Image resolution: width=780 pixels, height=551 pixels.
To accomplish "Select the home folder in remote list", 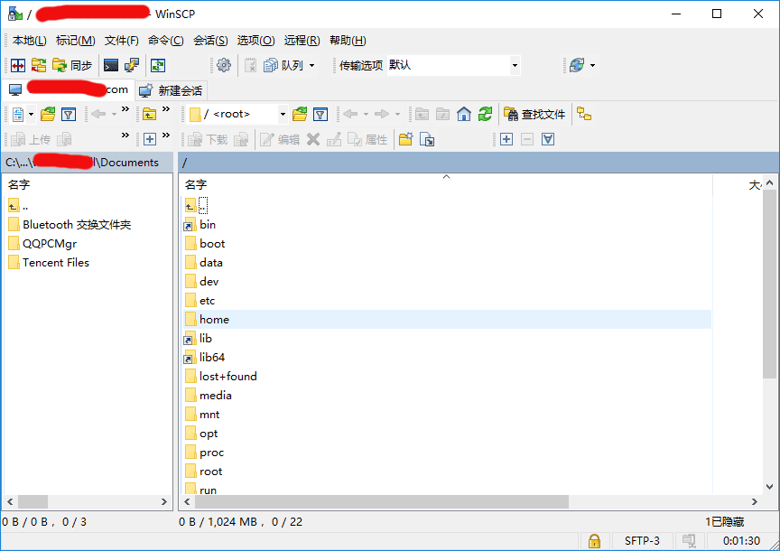I will click(x=214, y=319).
